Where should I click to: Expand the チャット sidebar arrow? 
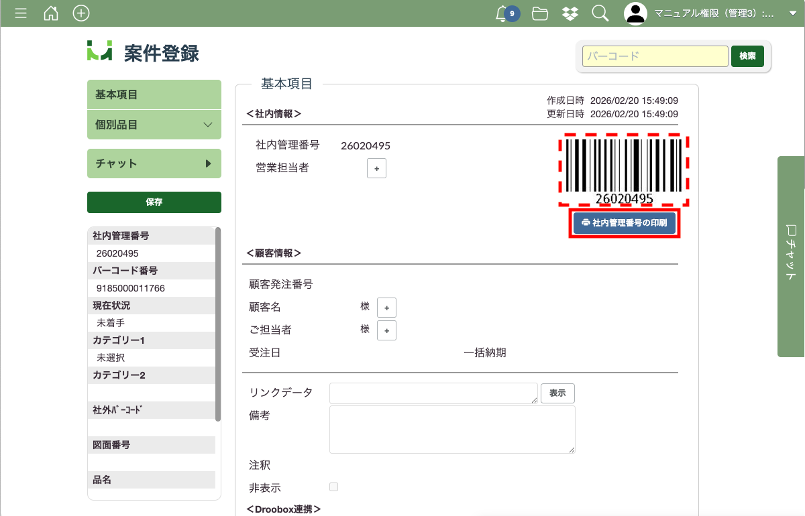pyautogui.click(x=208, y=164)
